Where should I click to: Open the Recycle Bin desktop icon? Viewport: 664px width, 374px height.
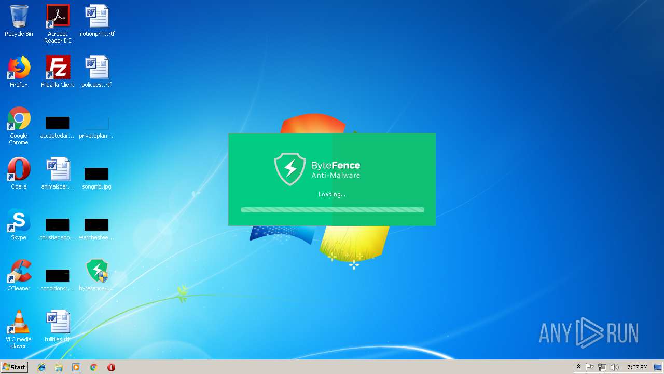(x=19, y=21)
